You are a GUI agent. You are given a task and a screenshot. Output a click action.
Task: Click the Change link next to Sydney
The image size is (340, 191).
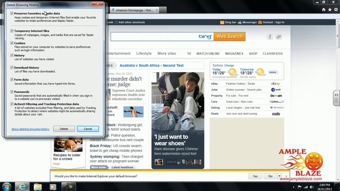pyautogui.click(x=229, y=65)
